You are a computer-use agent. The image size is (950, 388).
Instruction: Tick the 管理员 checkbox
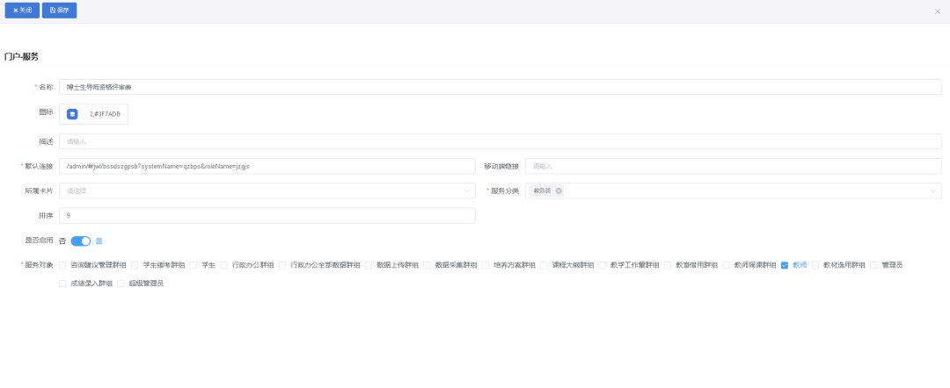[874, 265]
